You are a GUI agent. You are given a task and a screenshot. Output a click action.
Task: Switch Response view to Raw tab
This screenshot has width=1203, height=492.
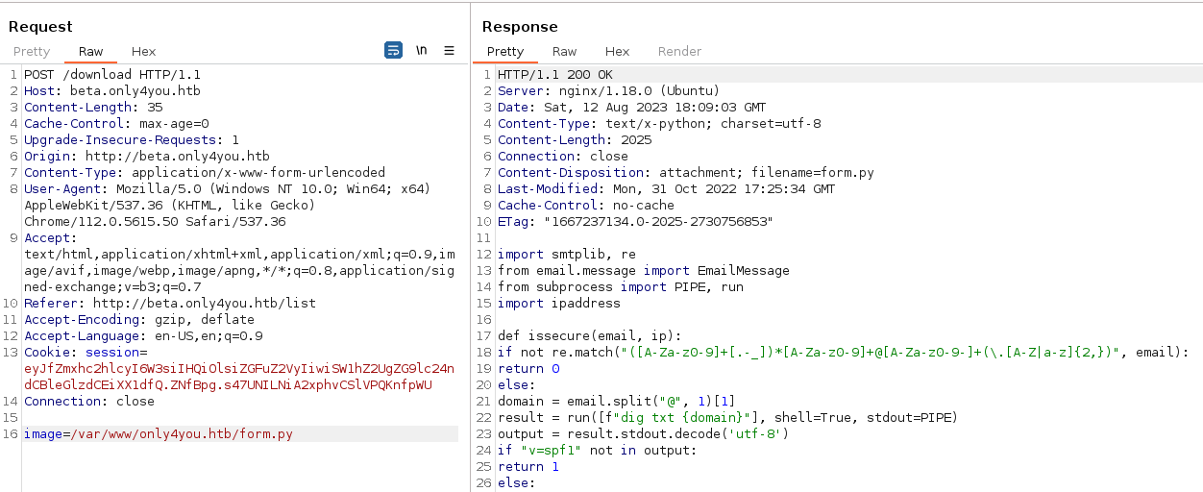(564, 52)
